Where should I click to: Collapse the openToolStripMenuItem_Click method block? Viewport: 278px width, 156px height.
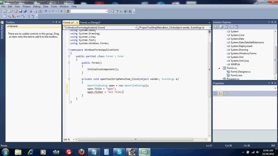(69, 79)
